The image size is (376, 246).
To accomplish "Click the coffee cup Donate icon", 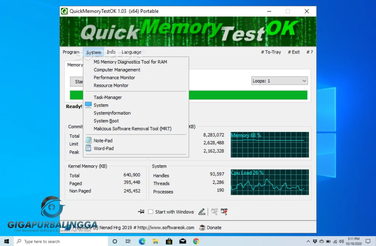I will (x=202, y=227).
